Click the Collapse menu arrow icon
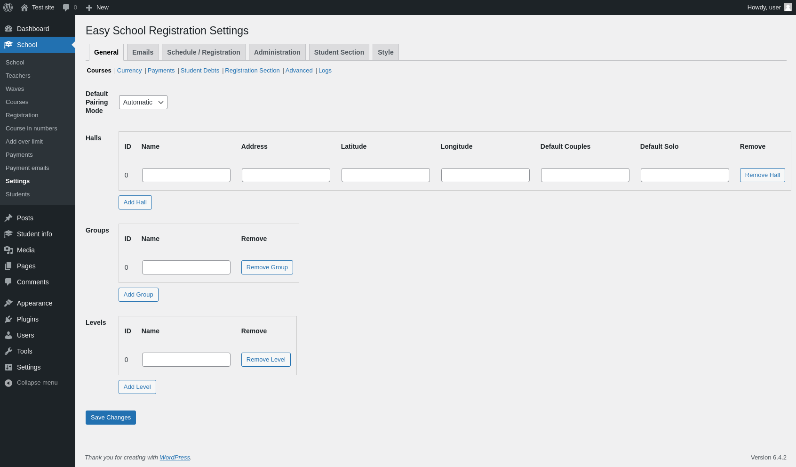The height and width of the screenshot is (467, 796). click(x=8, y=383)
